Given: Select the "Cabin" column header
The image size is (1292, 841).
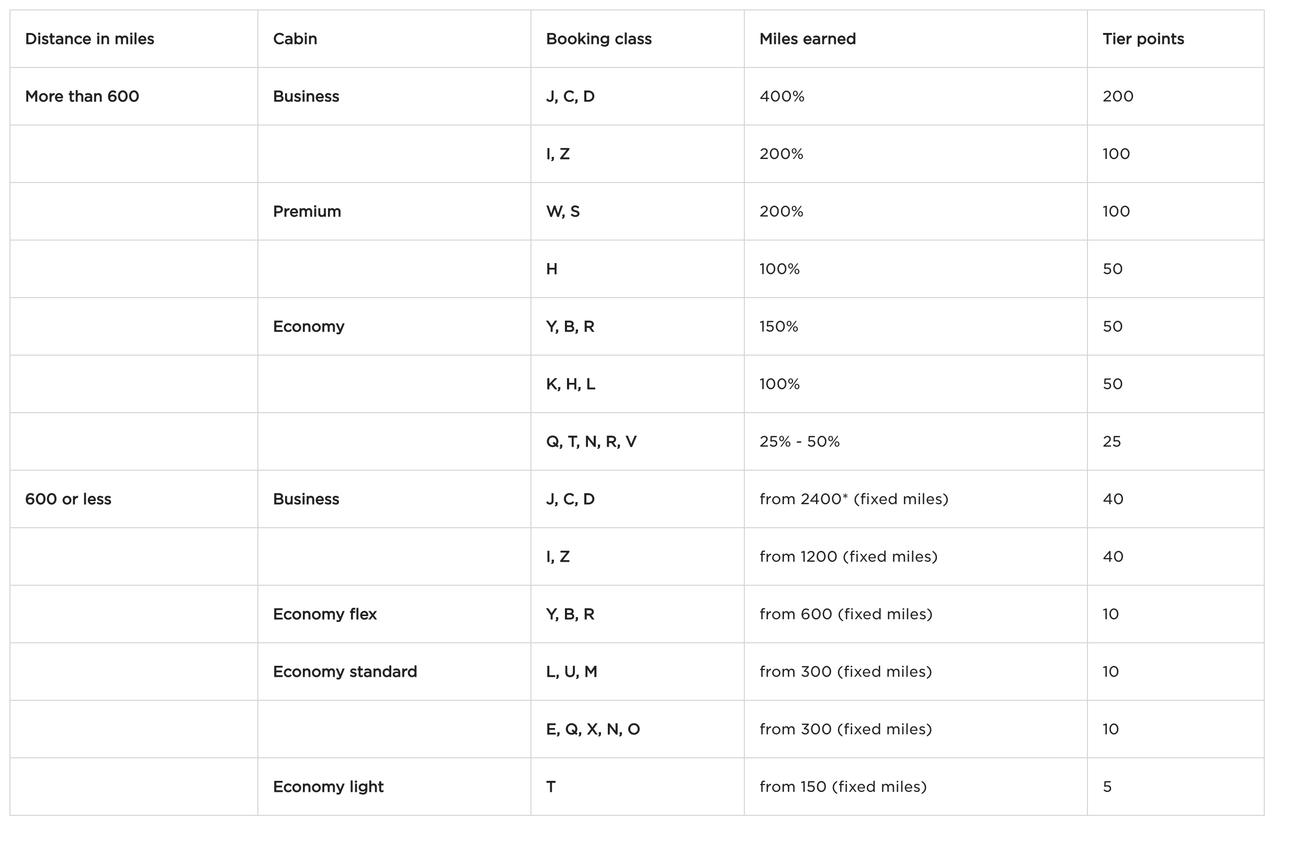Looking at the screenshot, I should (295, 39).
